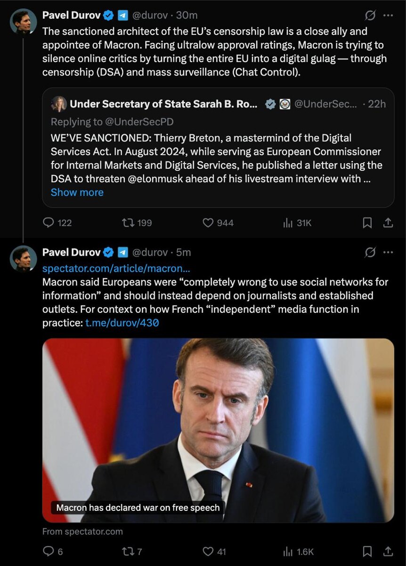This screenshot has height=566, width=406.
Task: Repost the post with 7 reposts
Action: (128, 551)
